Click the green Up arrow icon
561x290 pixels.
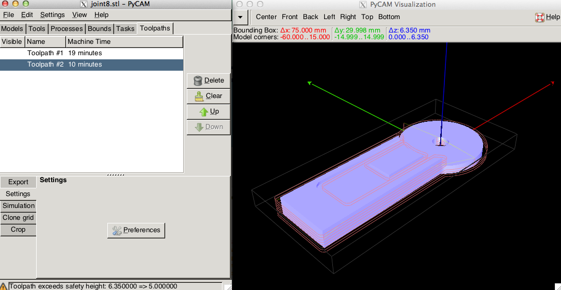[203, 111]
